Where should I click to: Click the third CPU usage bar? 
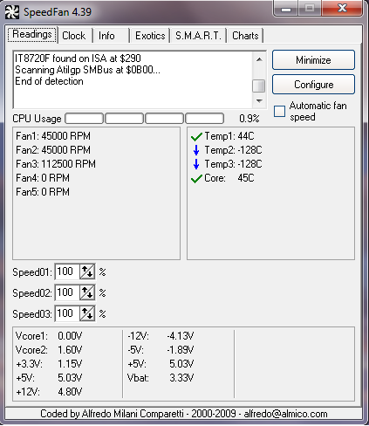tap(165, 119)
